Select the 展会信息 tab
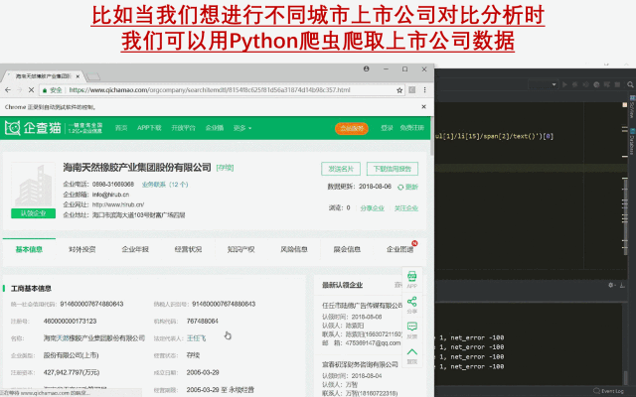 [x=347, y=249]
